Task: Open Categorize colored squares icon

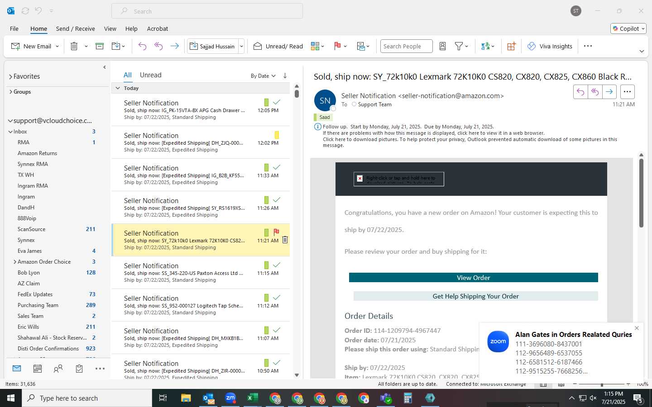Action: [x=315, y=46]
